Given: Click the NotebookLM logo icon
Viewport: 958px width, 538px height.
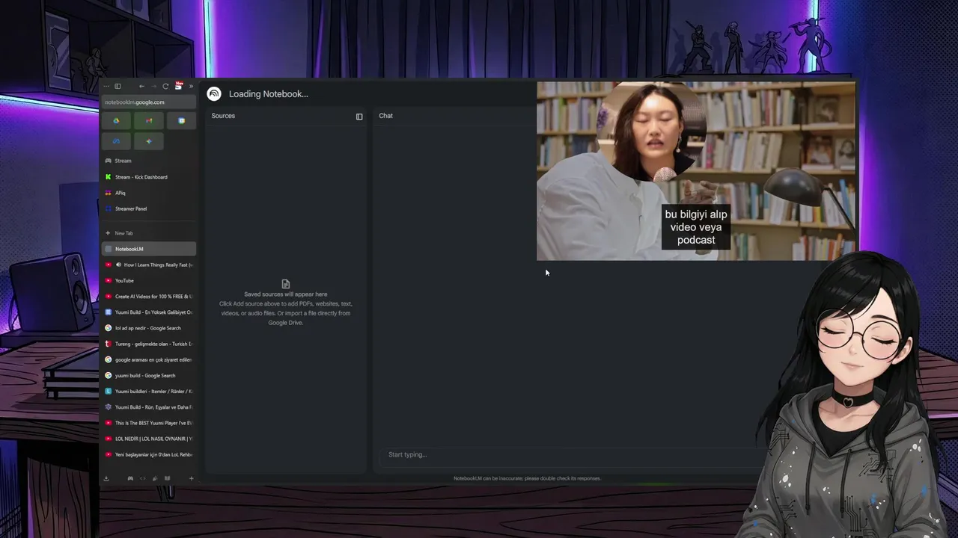Looking at the screenshot, I should [x=214, y=93].
